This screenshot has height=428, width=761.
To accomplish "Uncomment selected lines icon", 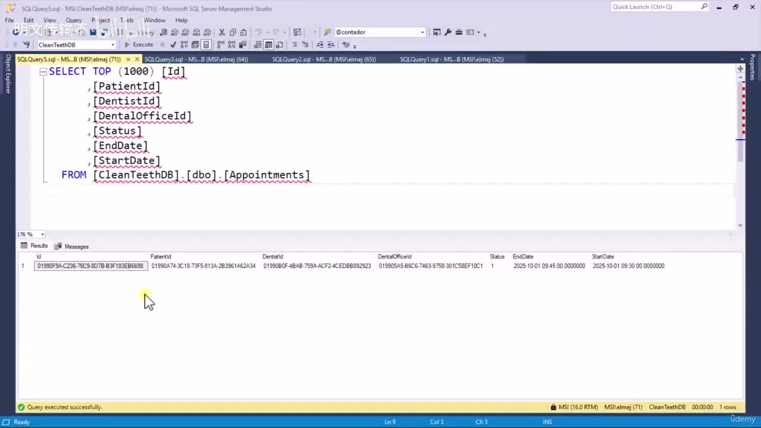I will coord(305,45).
